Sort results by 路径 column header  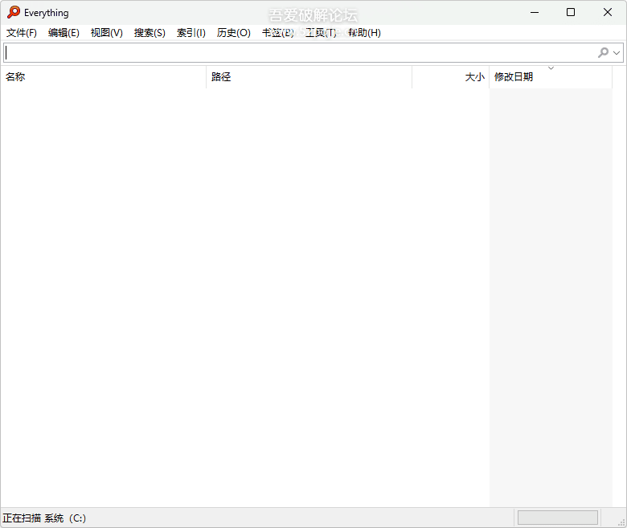click(x=309, y=76)
